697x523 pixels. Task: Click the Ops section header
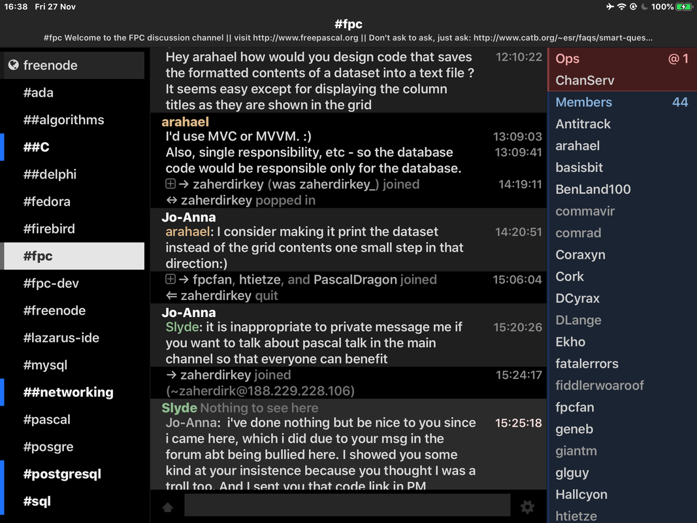(x=623, y=59)
